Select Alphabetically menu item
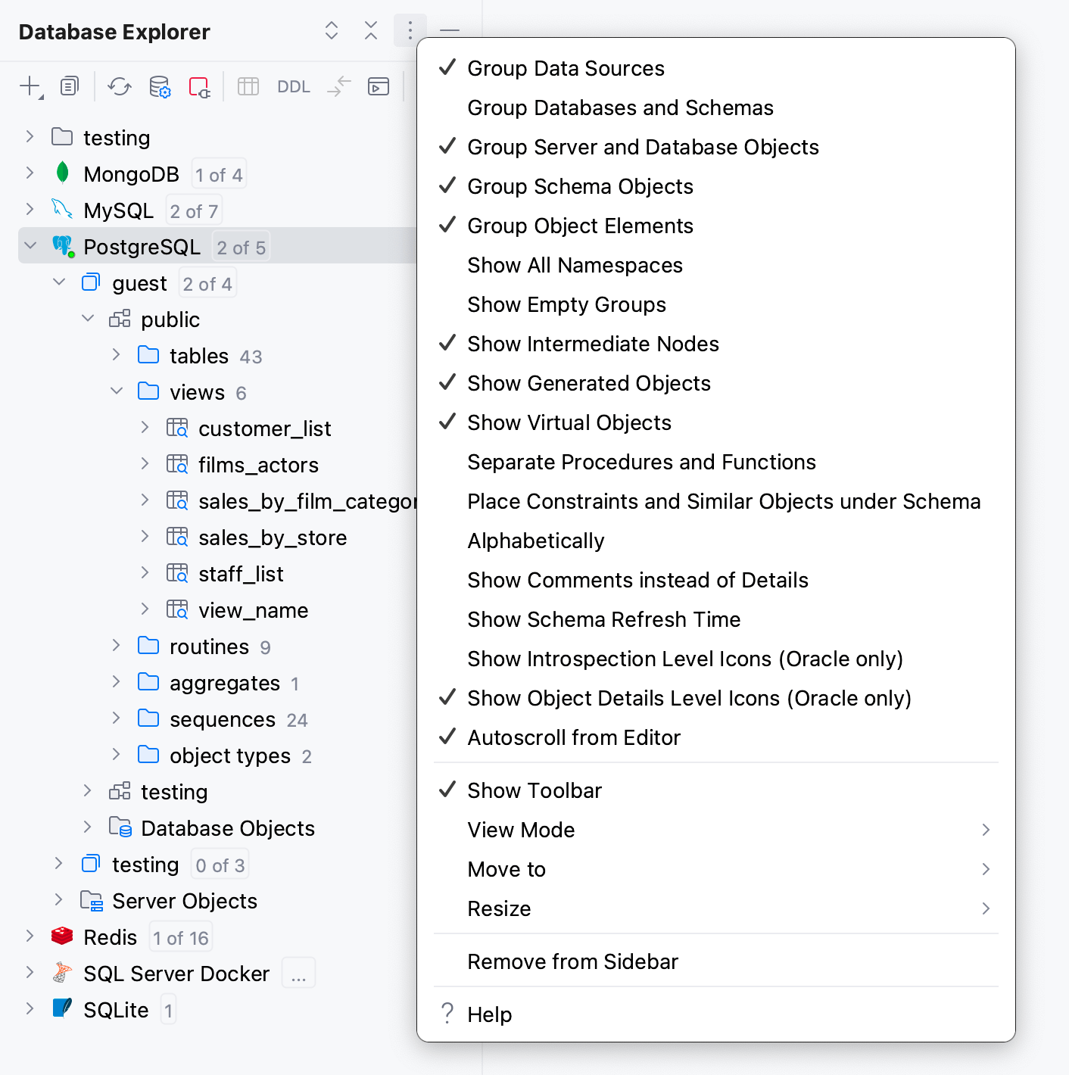Screen dimensions: 1069x1075 click(715, 541)
